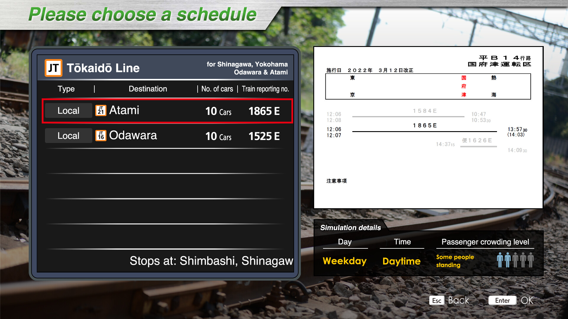Viewport: 568px width, 319px height.
Task: Click the No. of cars column header
Action: 217,89
